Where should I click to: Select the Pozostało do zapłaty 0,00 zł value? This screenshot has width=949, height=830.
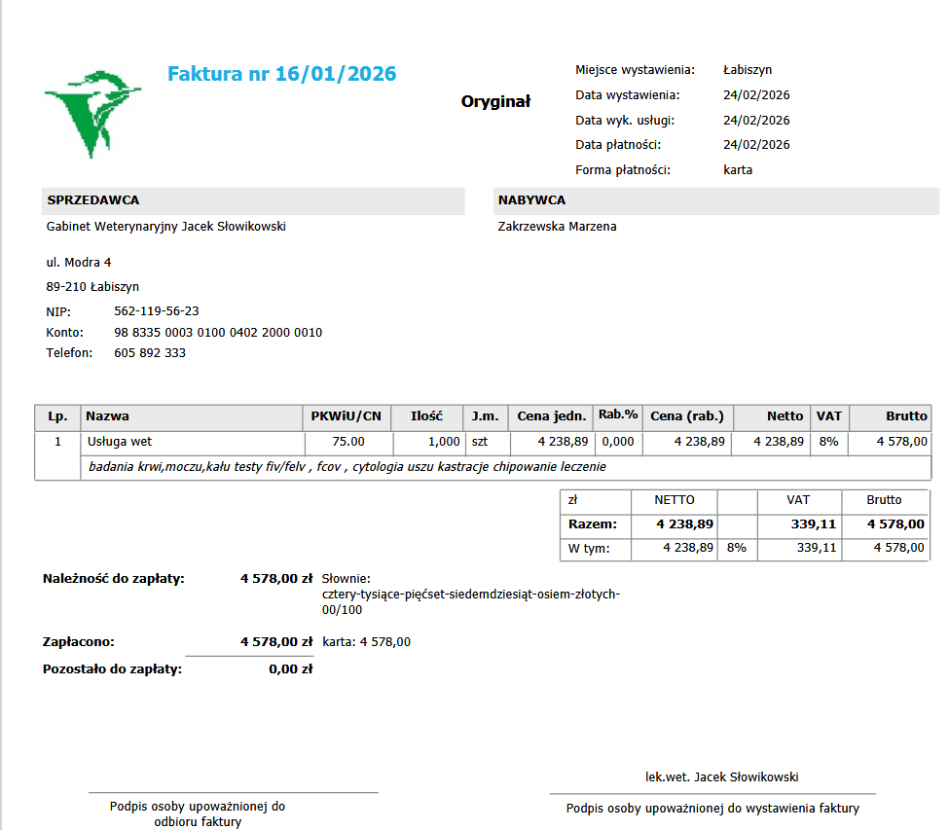point(290,669)
